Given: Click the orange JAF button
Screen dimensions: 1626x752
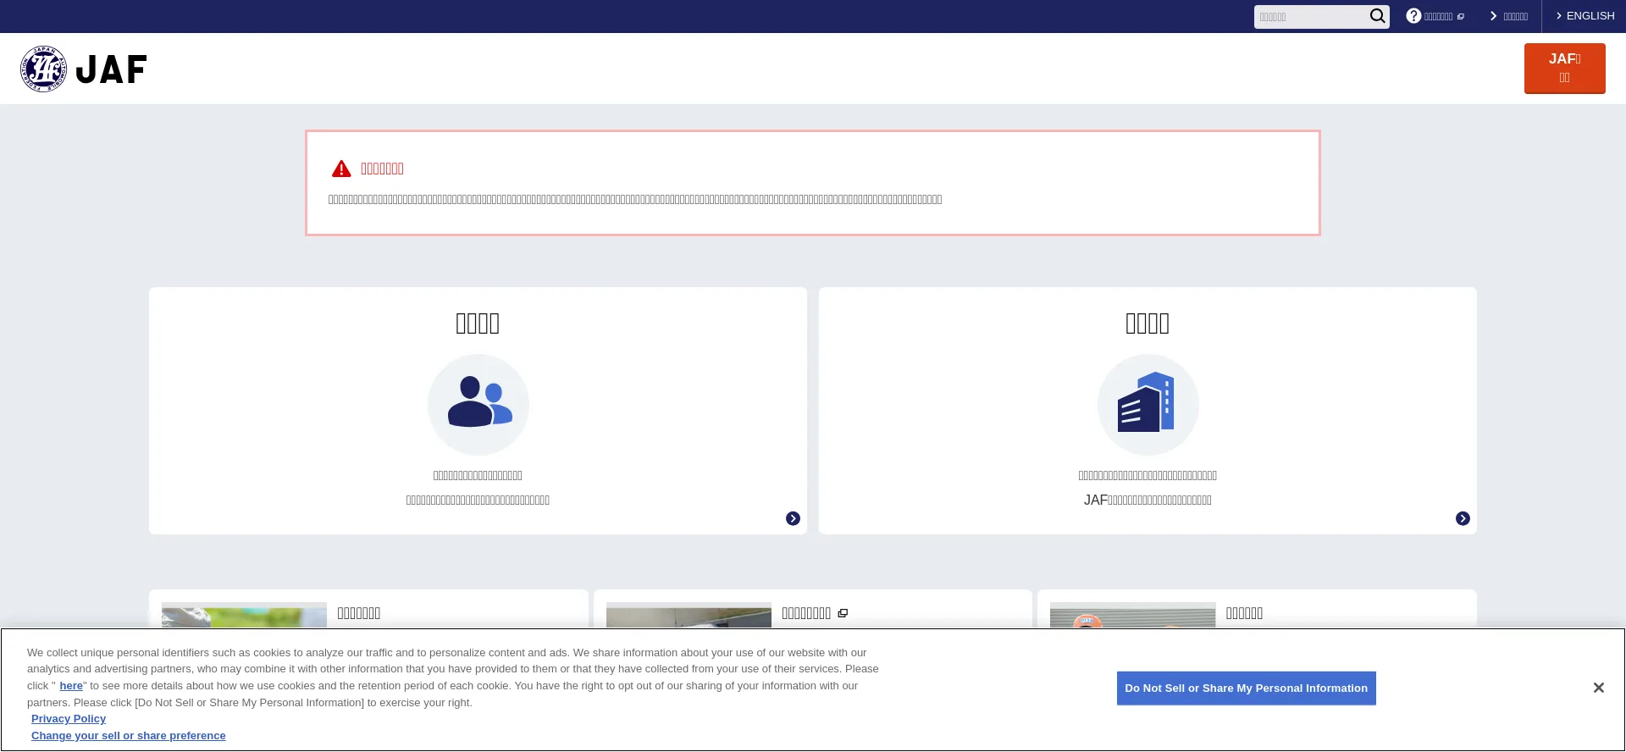Looking at the screenshot, I should click(1564, 68).
